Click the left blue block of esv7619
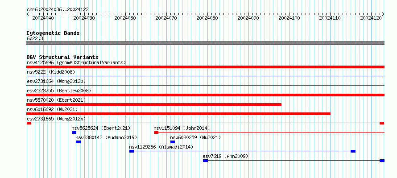 [205, 161]
